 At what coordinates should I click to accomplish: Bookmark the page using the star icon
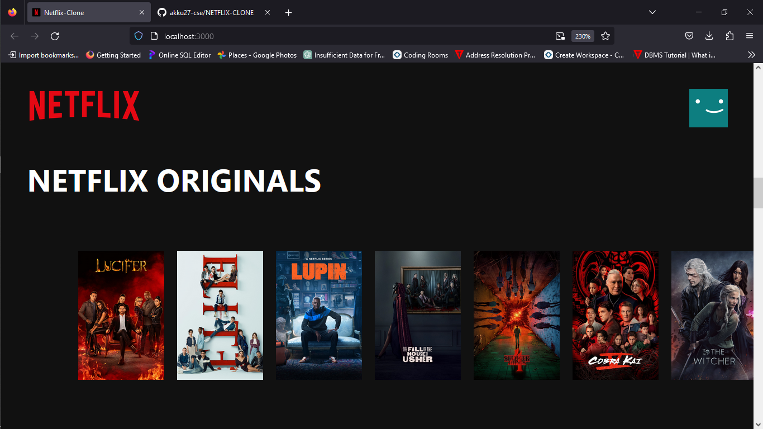click(605, 36)
